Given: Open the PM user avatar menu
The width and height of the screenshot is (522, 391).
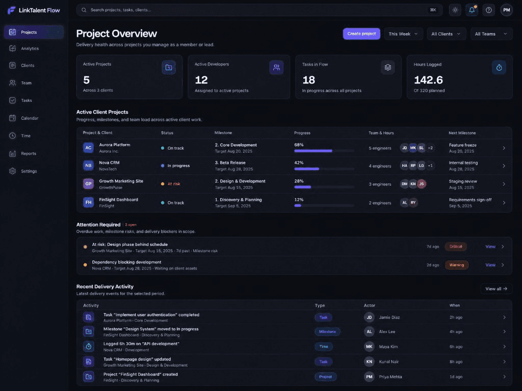Looking at the screenshot, I should 506,10.
